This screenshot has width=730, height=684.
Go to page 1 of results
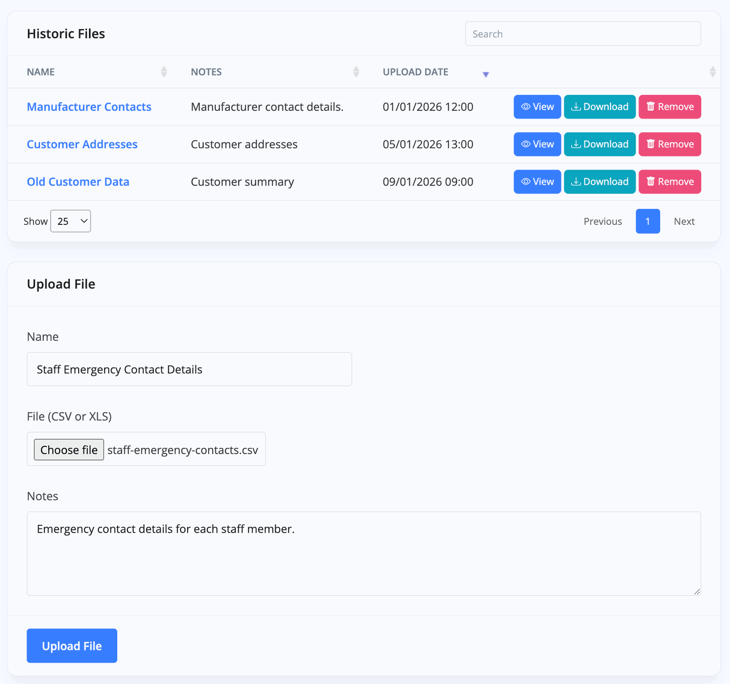point(647,221)
